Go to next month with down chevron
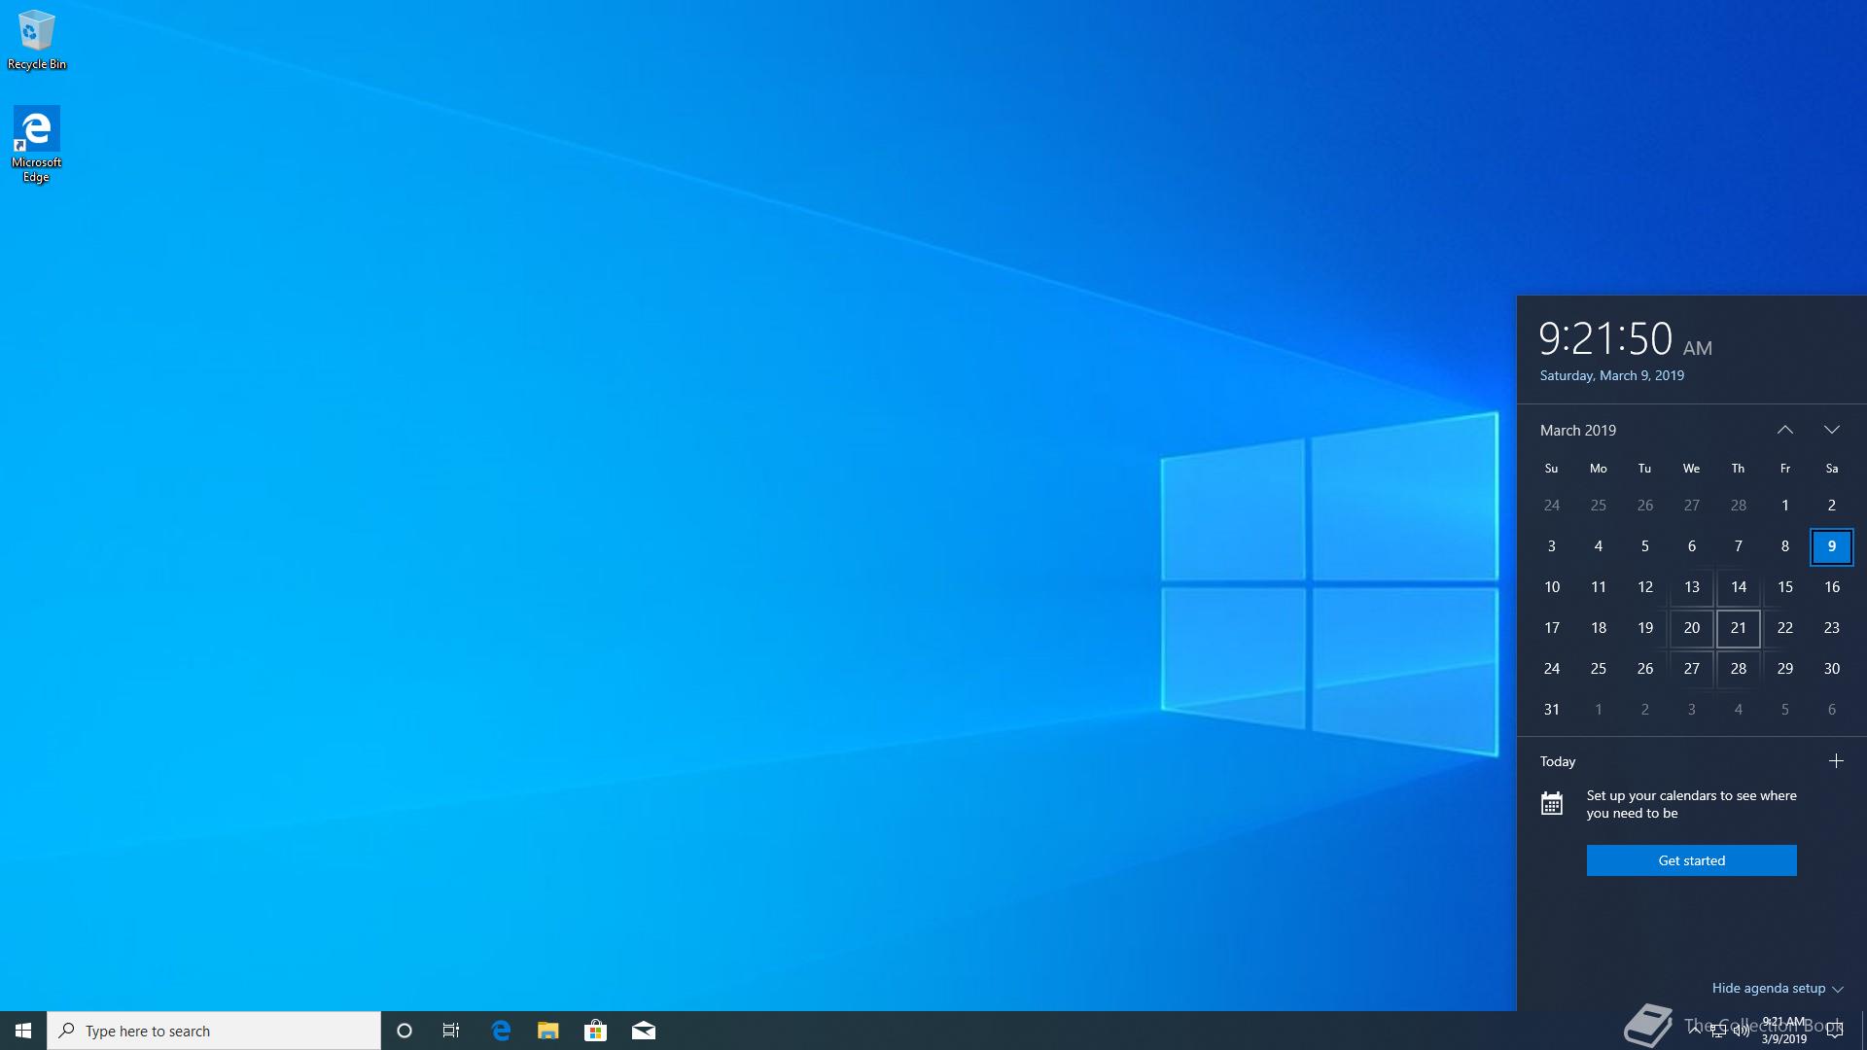This screenshot has height=1050, width=1867. tap(1832, 430)
